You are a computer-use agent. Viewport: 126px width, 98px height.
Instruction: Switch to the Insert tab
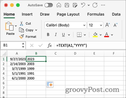(x=27, y=14)
